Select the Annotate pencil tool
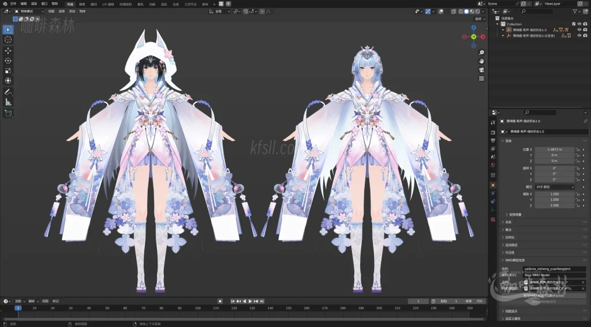Viewport: 591px width, 327px height. pos(8,92)
